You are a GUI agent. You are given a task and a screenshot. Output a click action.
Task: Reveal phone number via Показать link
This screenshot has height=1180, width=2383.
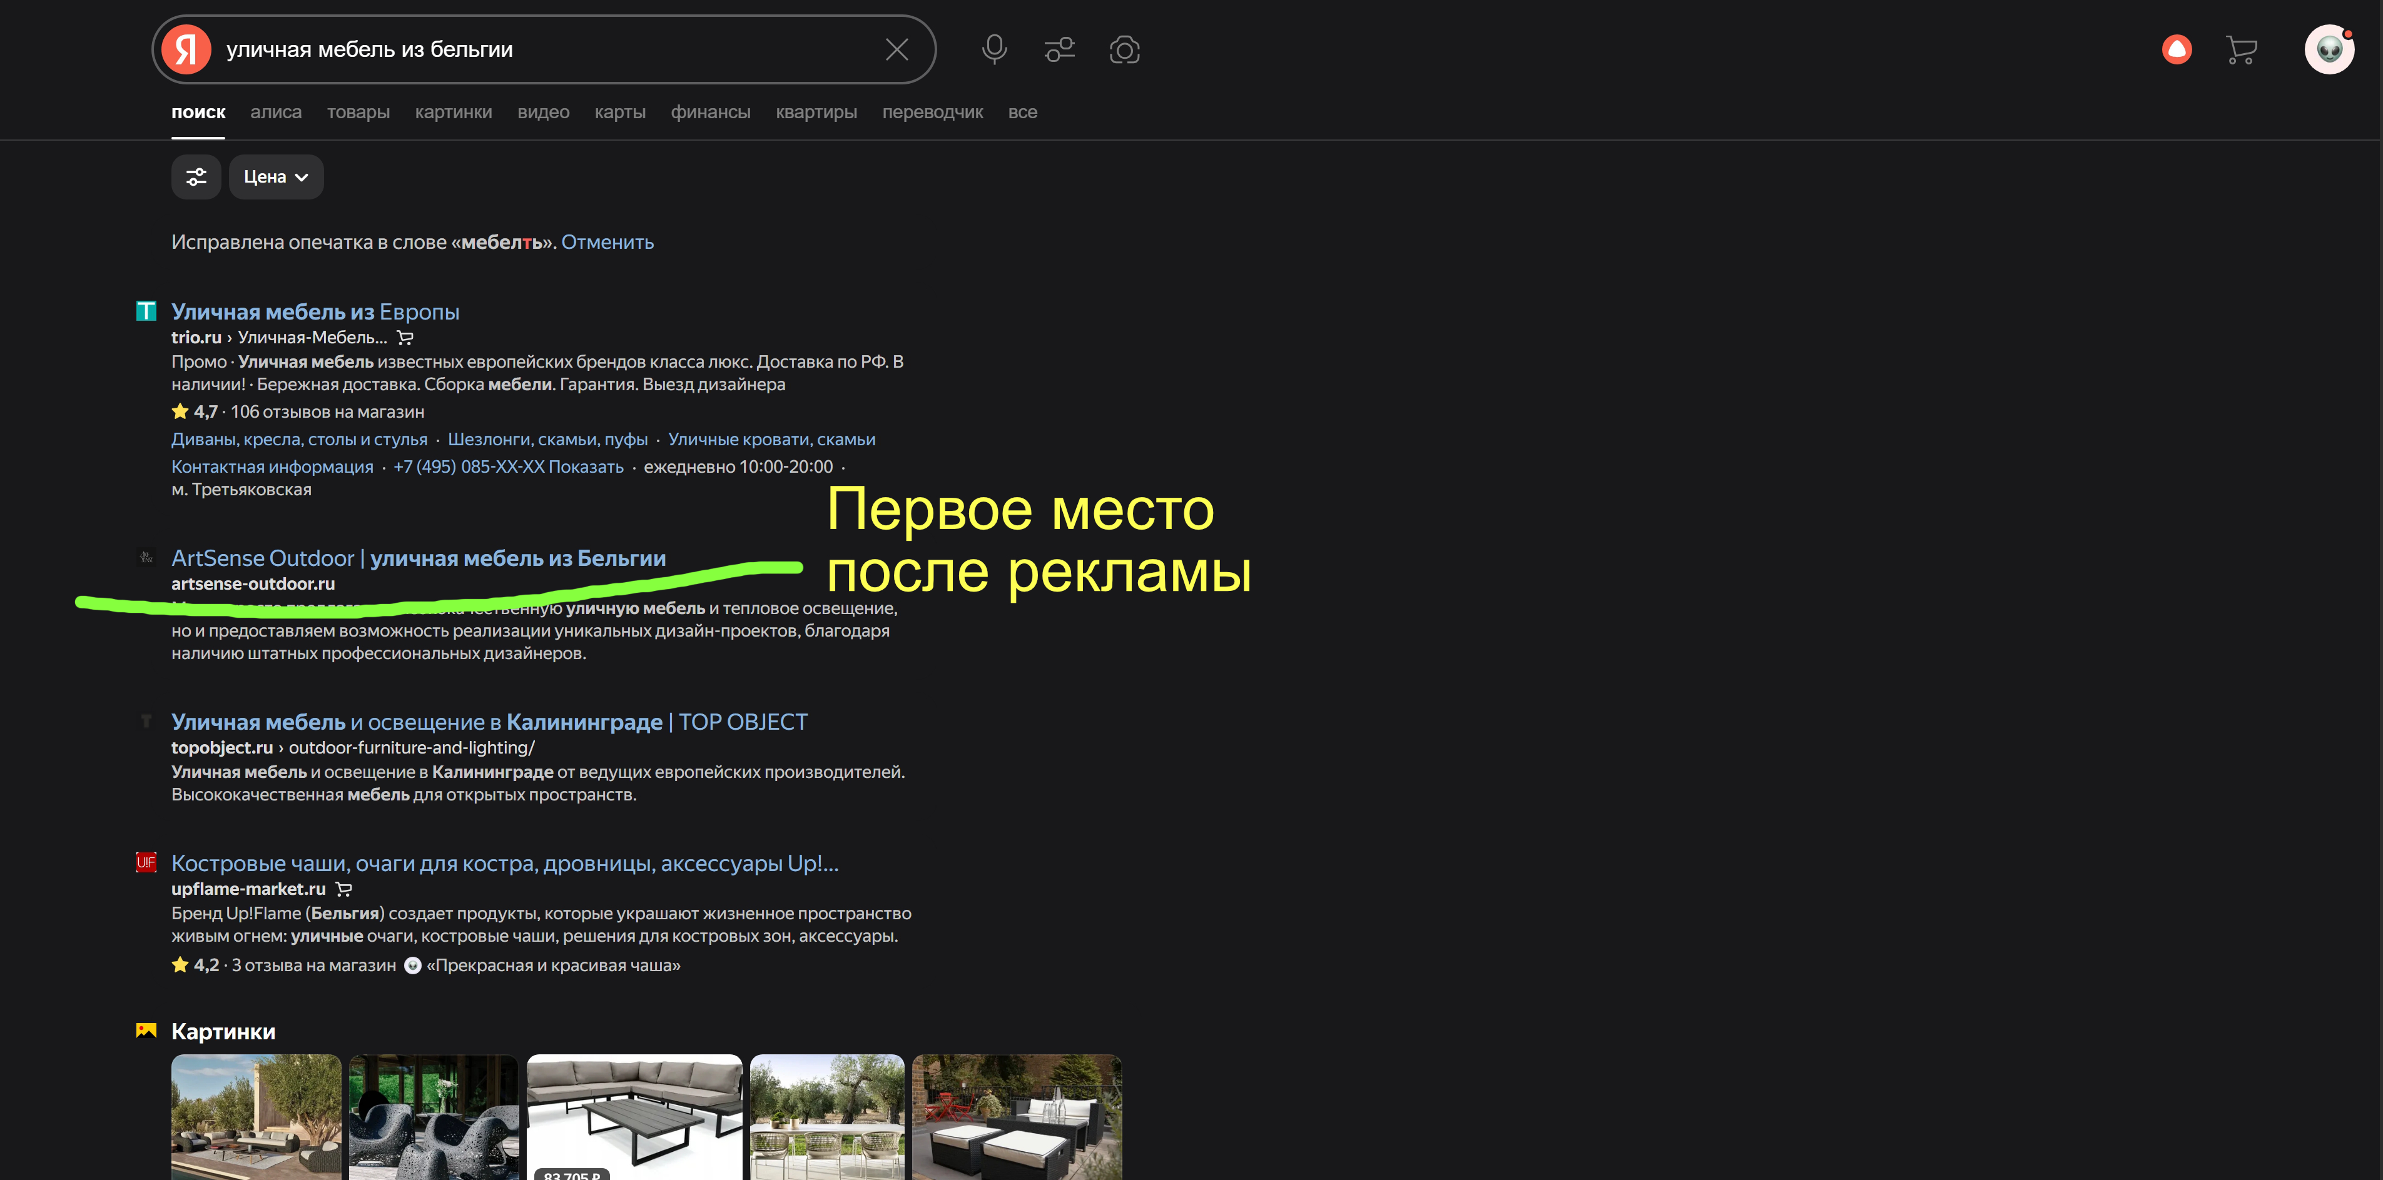point(586,467)
